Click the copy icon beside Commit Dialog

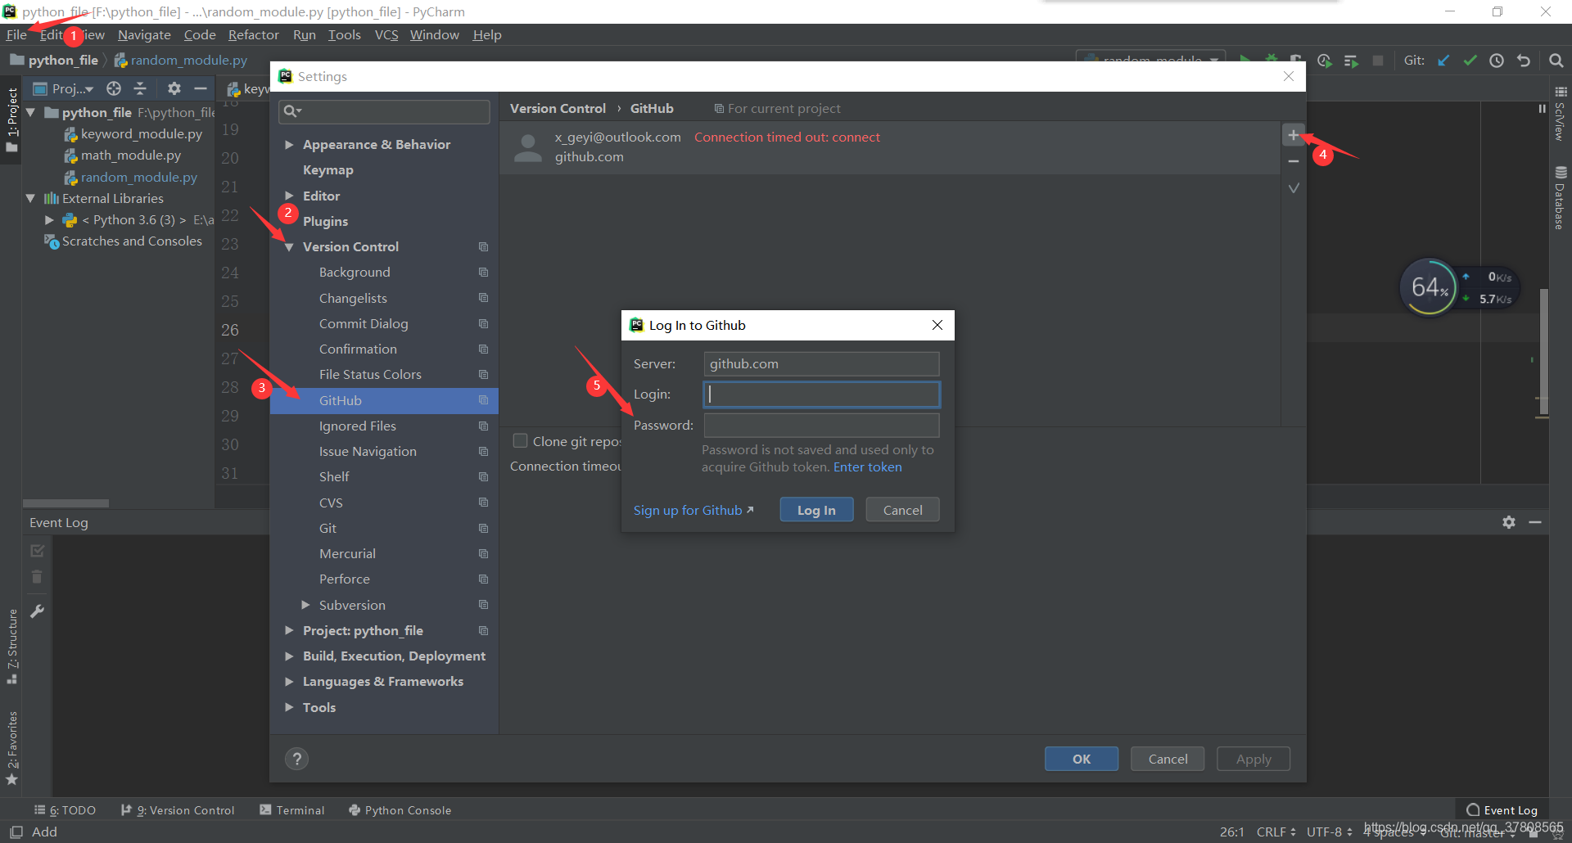tap(483, 323)
